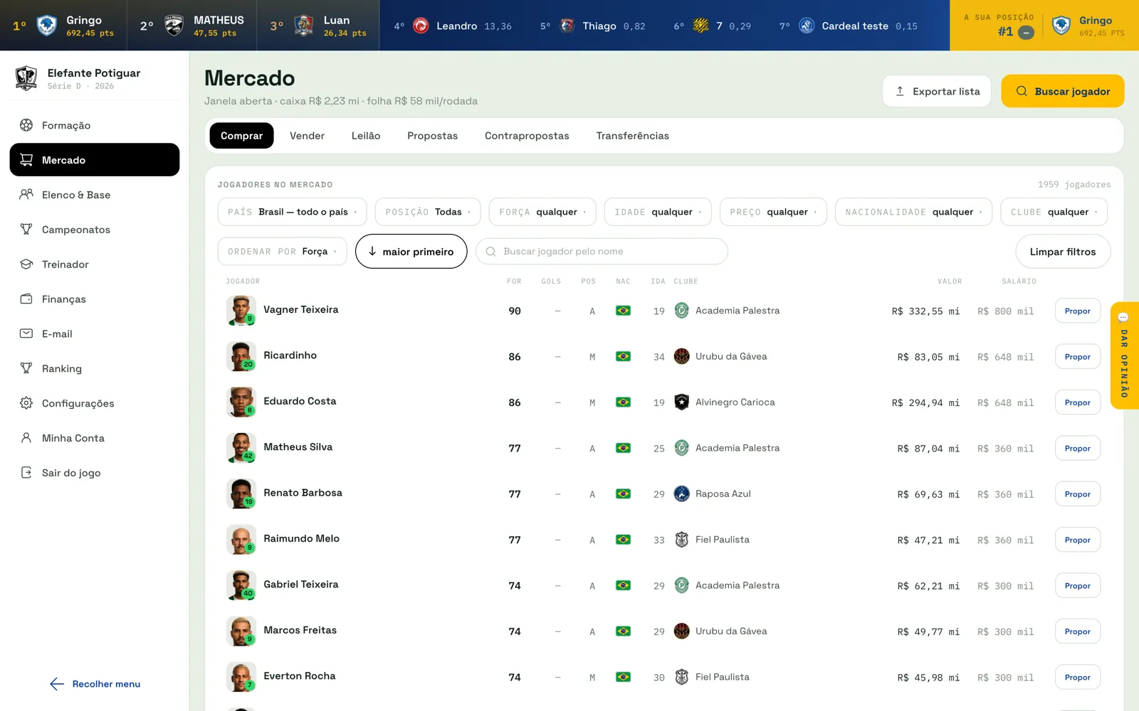Open the Ordenar por Força dropdown
Screen dimensions: 1139x711
click(x=282, y=252)
